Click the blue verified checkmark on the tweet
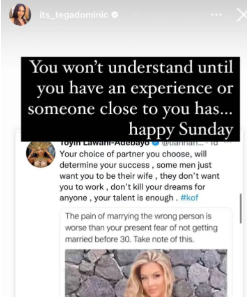This screenshot has height=297, width=247. (155, 144)
